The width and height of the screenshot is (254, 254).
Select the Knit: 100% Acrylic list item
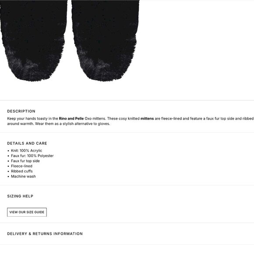point(27,151)
